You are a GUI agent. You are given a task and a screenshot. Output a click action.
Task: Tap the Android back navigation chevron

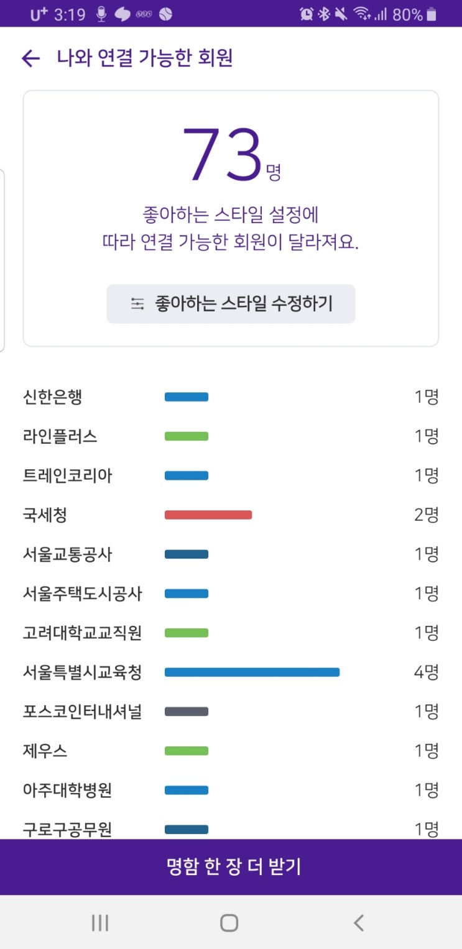click(359, 923)
